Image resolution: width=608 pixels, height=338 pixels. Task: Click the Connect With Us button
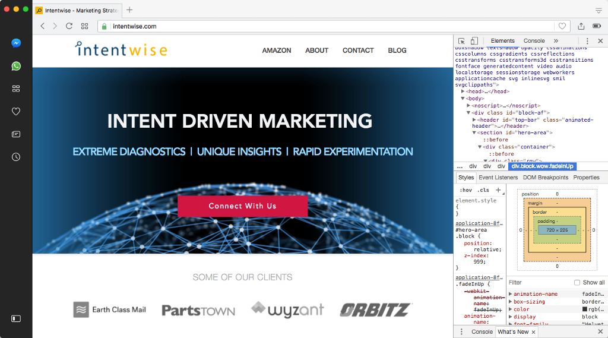click(x=243, y=206)
